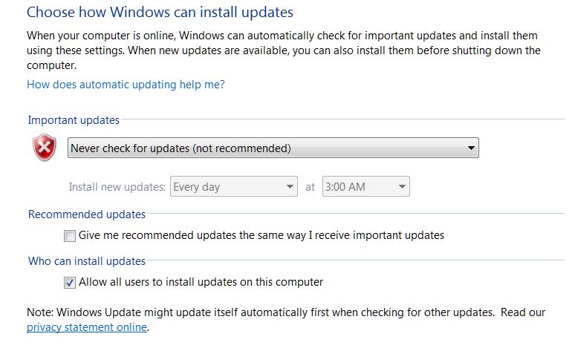Enable the recommended updates checkbox
575x351 pixels.
click(x=70, y=236)
